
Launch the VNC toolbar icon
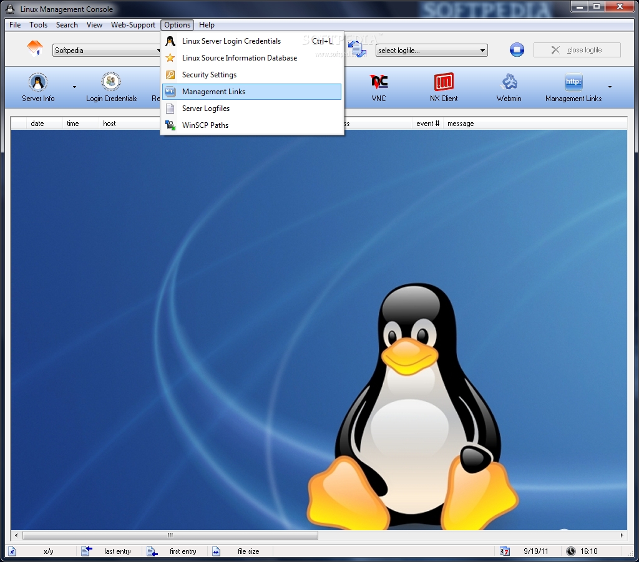pyautogui.click(x=379, y=82)
